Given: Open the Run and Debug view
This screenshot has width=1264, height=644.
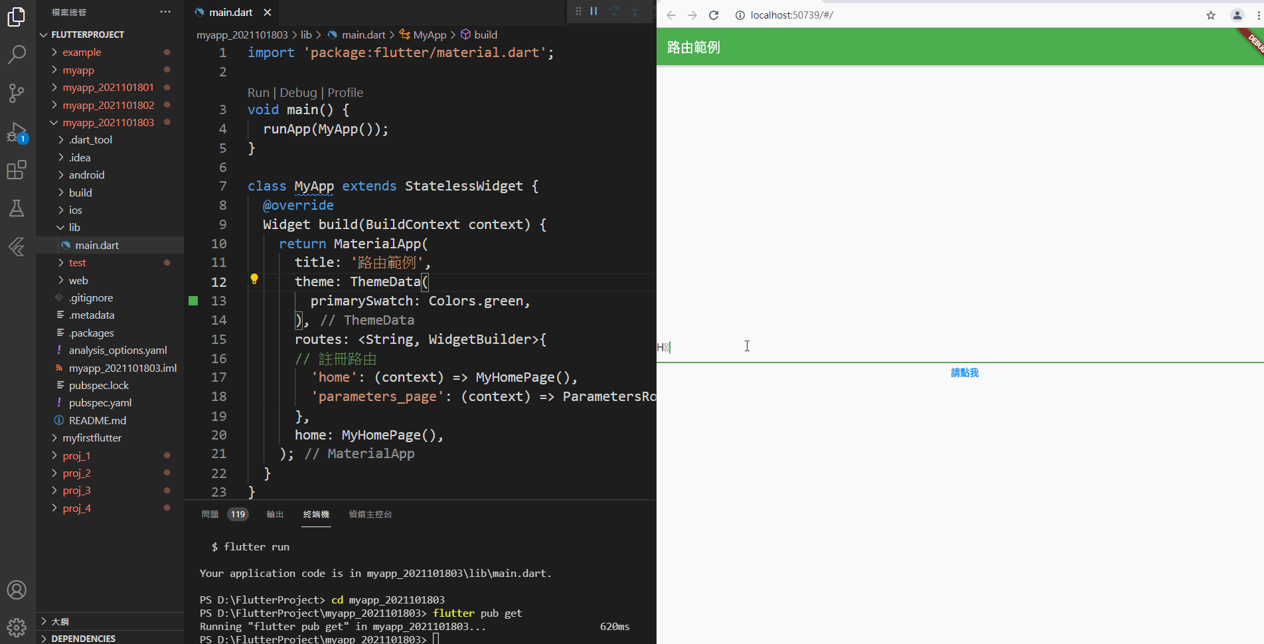Looking at the screenshot, I should (x=17, y=131).
